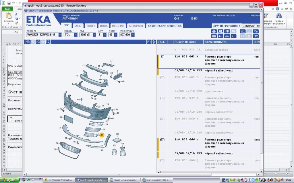294x183 pixels.
Task: Open the ХИМИЧЕСКИЕ ВЕЩЕСТВА tab
Action: 165,26
